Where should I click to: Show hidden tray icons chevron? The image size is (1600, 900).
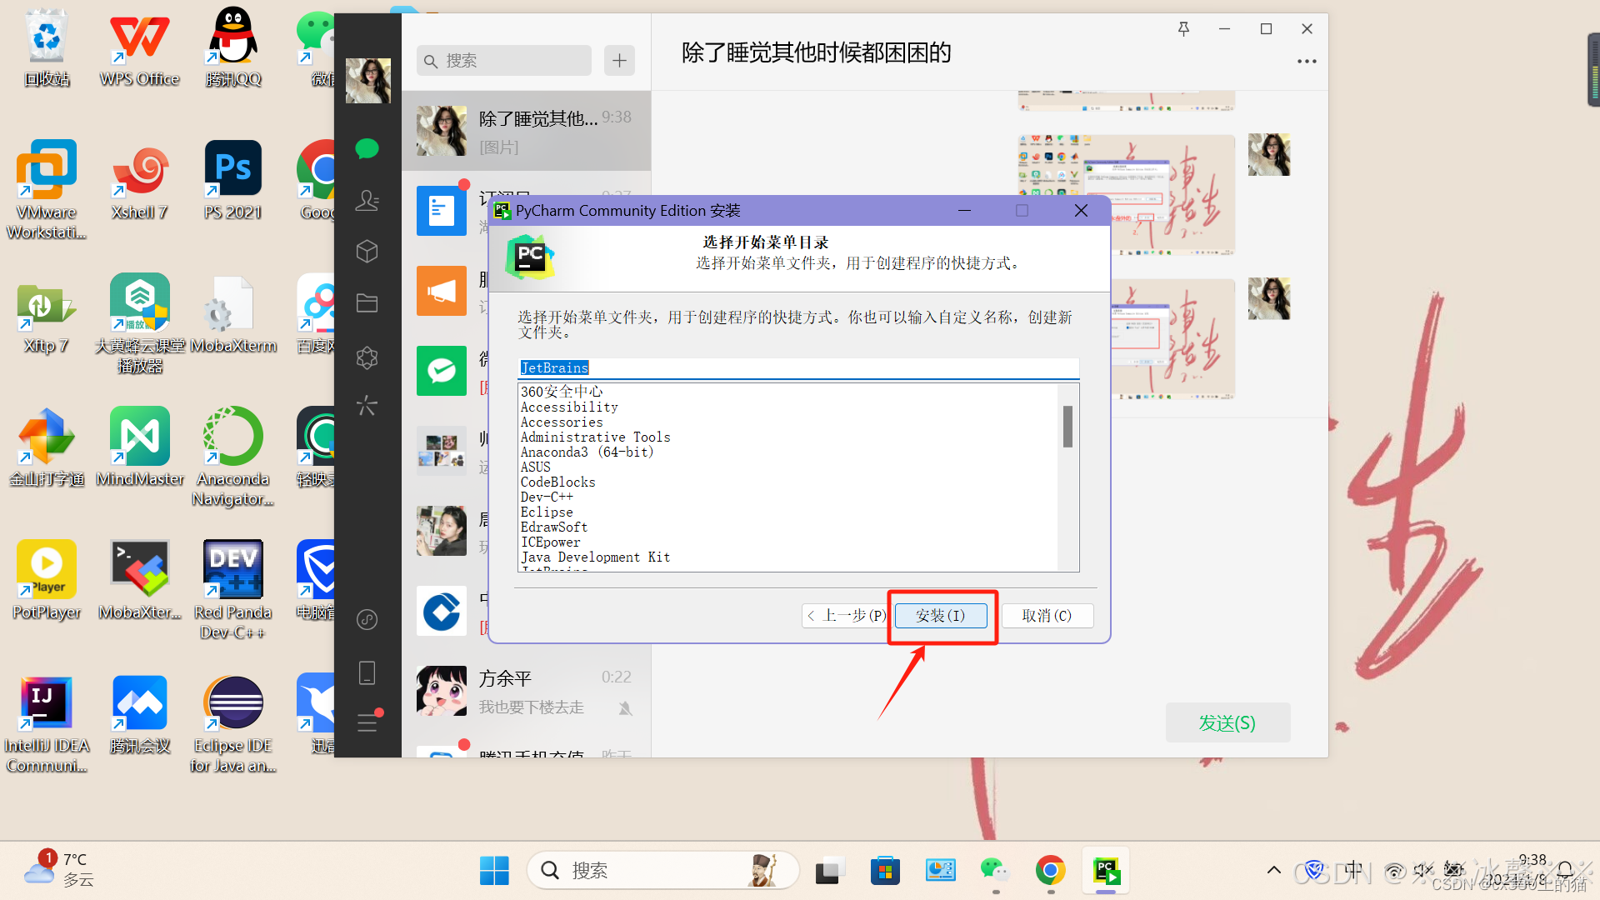point(1273,870)
